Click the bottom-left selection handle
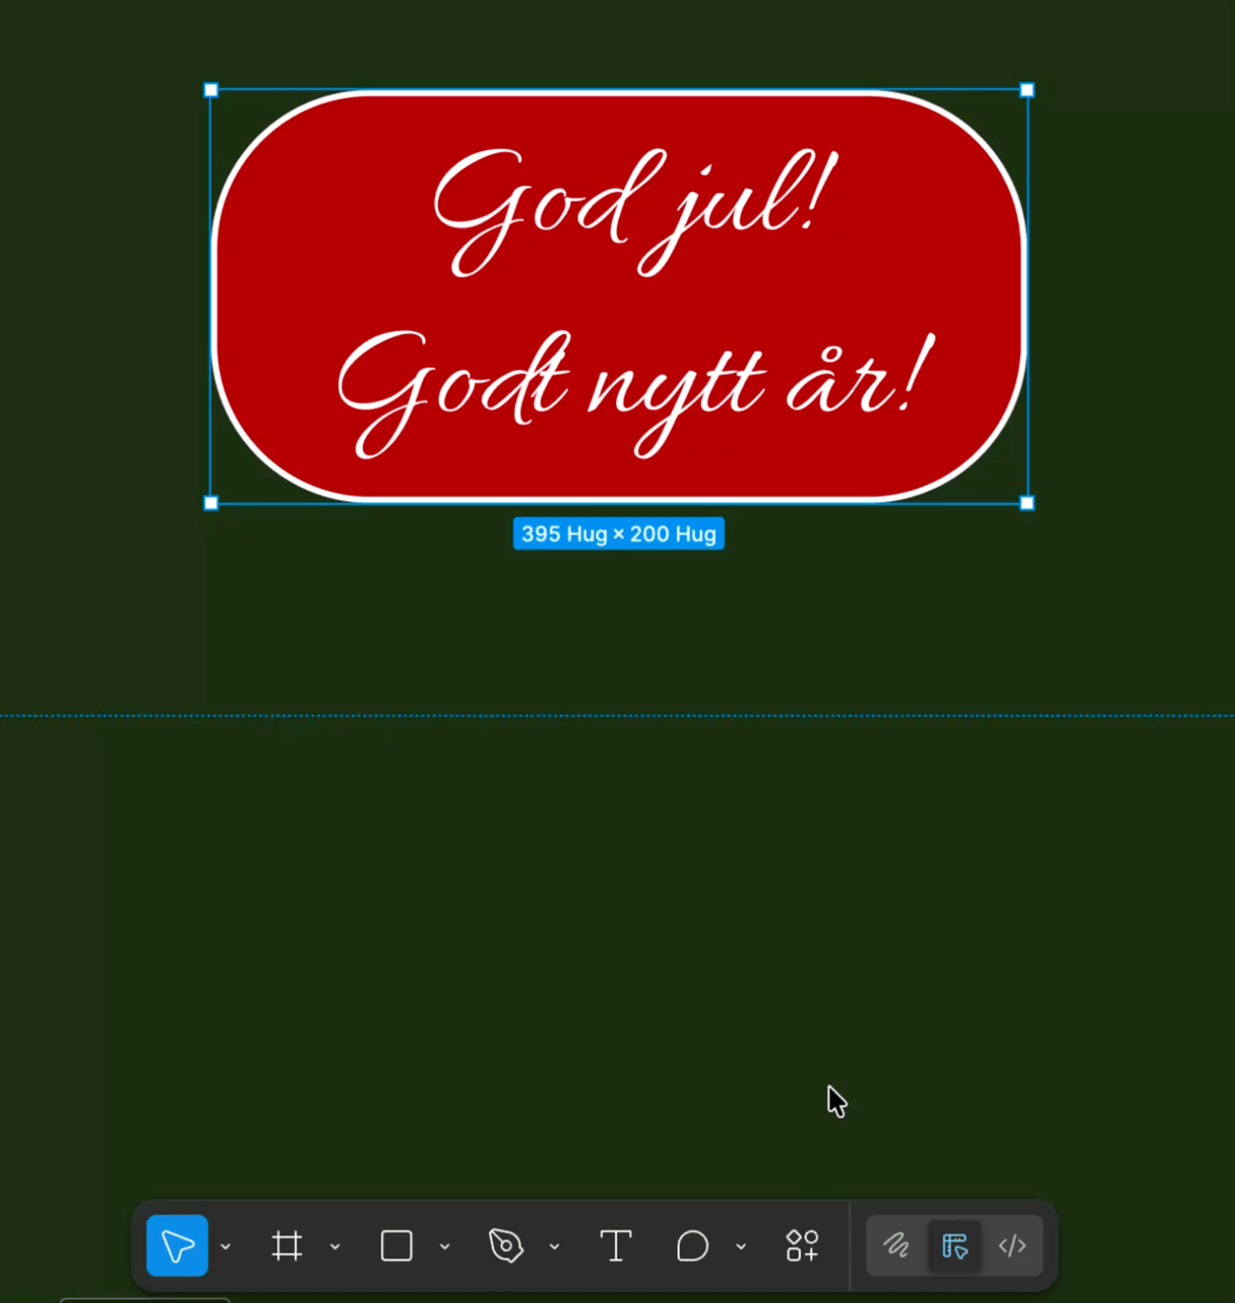 pyautogui.click(x=211, y=503)
